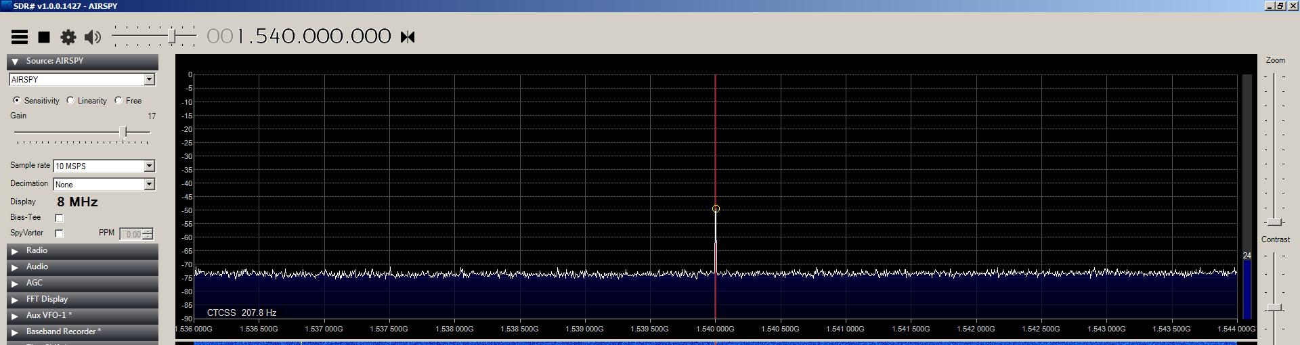Click the gain value 17
Image resolution: width=1300 pixels, height=345 pixels.
152,116
